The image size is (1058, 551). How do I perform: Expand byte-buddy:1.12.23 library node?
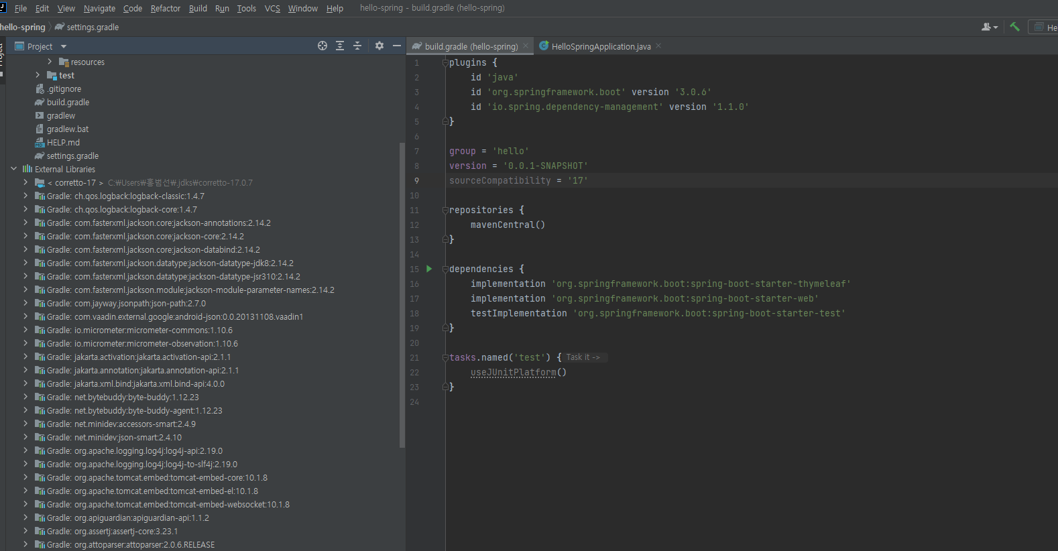tap(25, 397)
